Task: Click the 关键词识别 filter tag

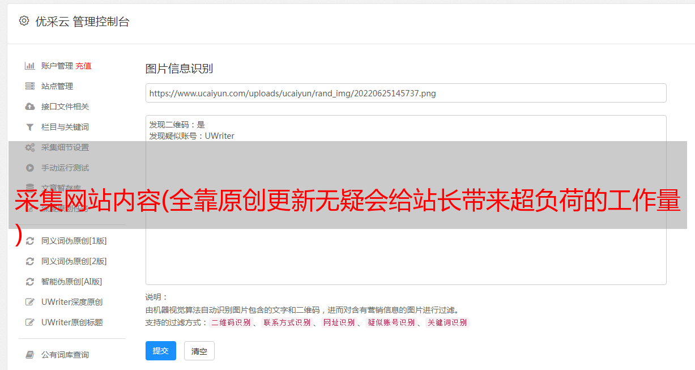Action: (x=447, y=322)
